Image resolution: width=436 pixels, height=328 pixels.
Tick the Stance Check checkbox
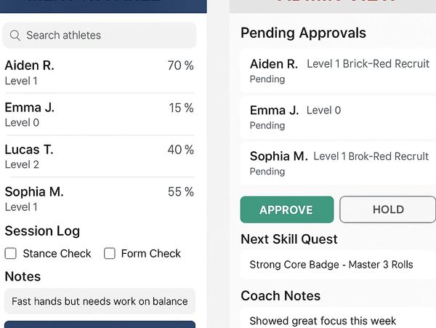coord(11,253)
